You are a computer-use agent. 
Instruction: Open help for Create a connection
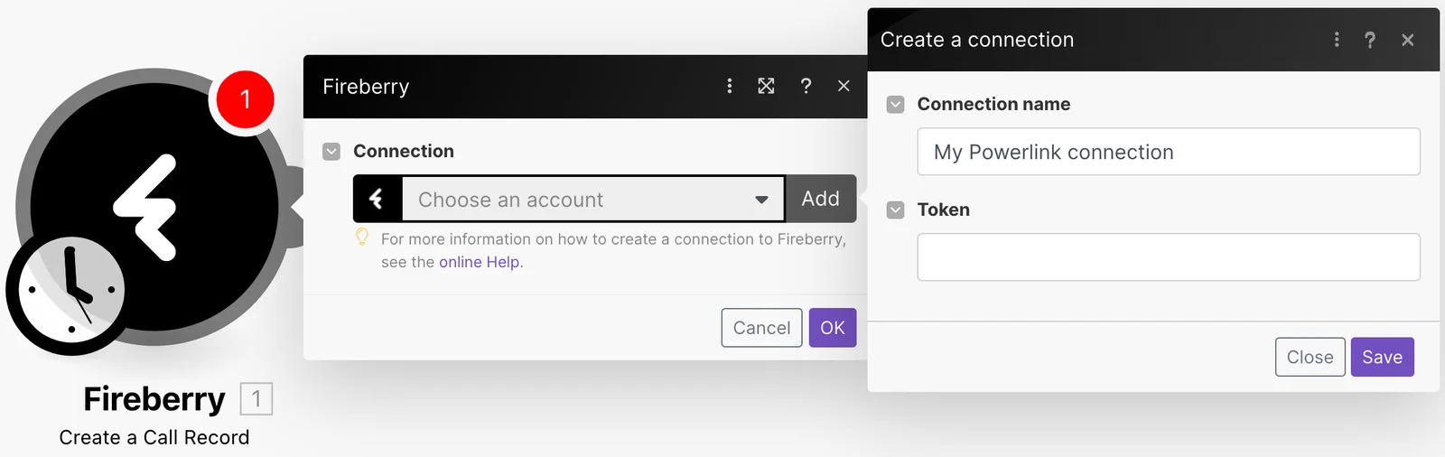[x=1370, y=40]
